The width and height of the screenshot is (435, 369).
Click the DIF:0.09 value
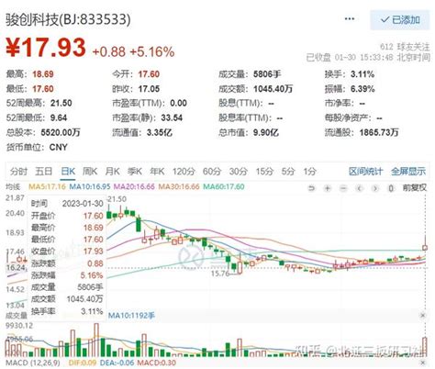pos(83,363)
